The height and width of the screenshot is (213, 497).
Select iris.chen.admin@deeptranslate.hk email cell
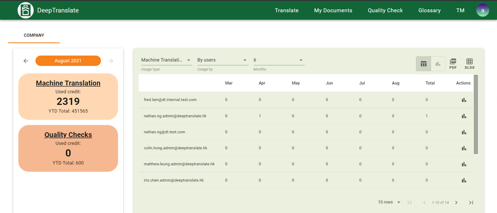pyautogui.click(x=174, y=180)
